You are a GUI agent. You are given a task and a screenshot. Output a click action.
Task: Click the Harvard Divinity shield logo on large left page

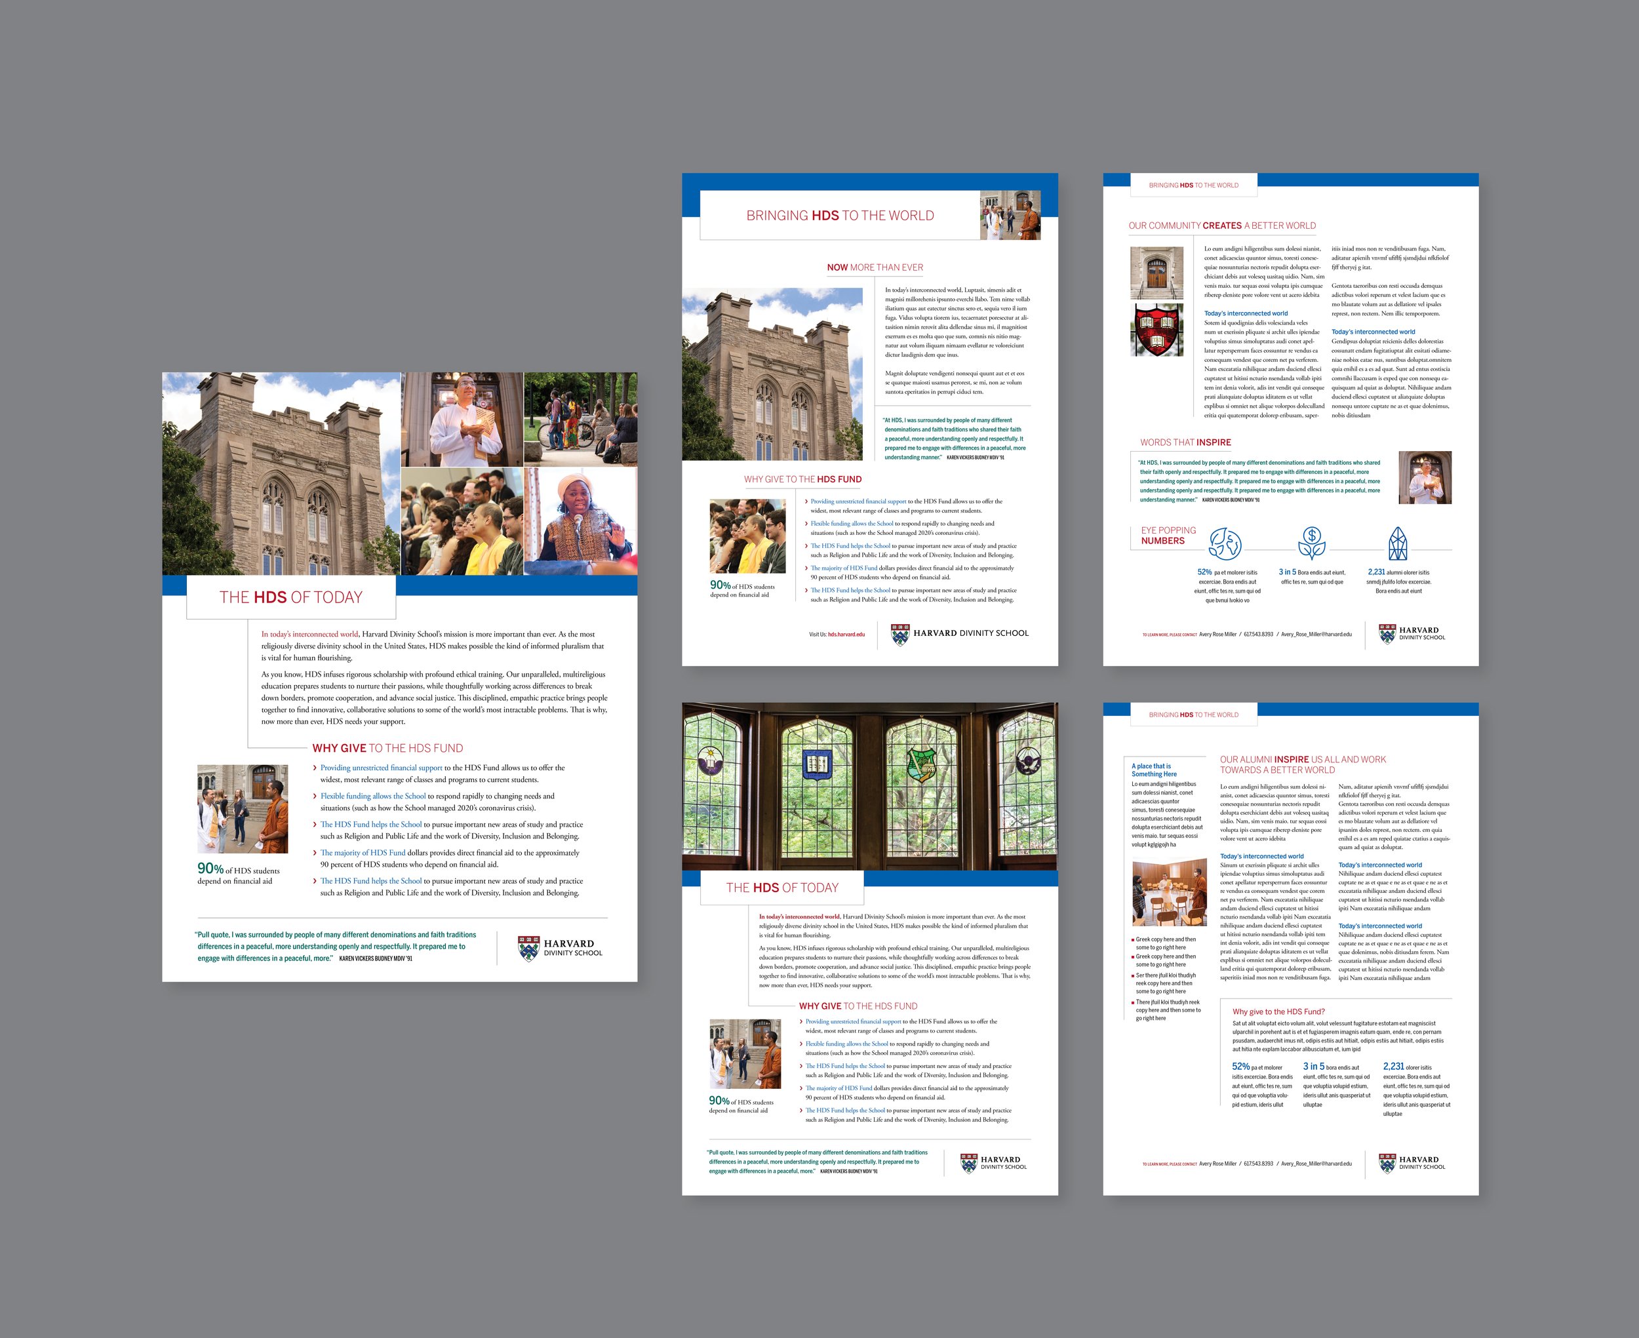coord(528,949)
